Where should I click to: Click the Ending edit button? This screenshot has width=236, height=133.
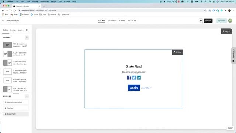[177, 52]
